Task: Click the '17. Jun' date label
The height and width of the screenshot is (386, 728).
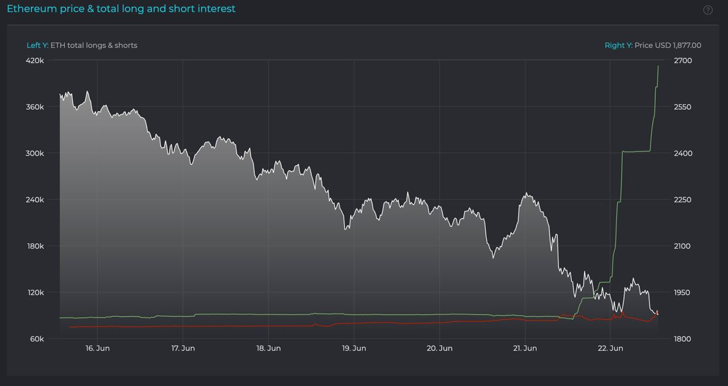Action: (x=183, y=348)
